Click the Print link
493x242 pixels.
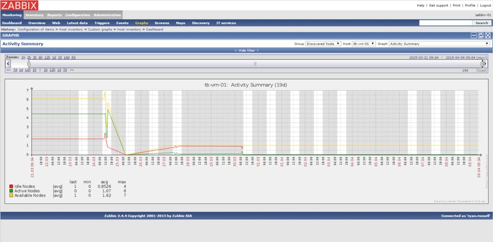click(457, 6)
